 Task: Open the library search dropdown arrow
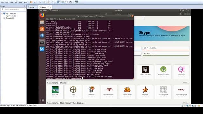click(25, 9)
